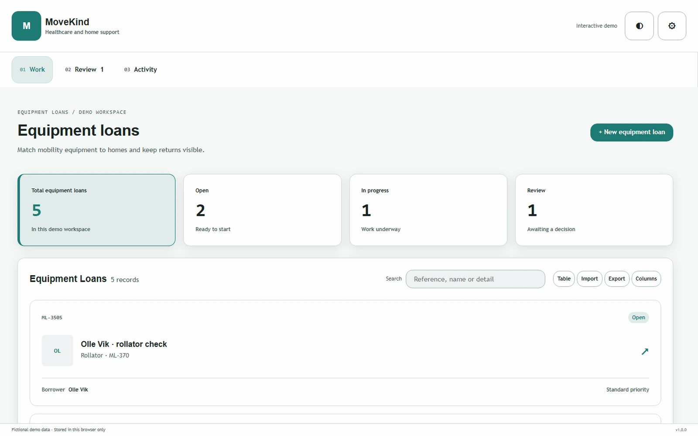698x436 pixels.
Task: Click the ML-3505 reference code
Action: coord(52,318)
